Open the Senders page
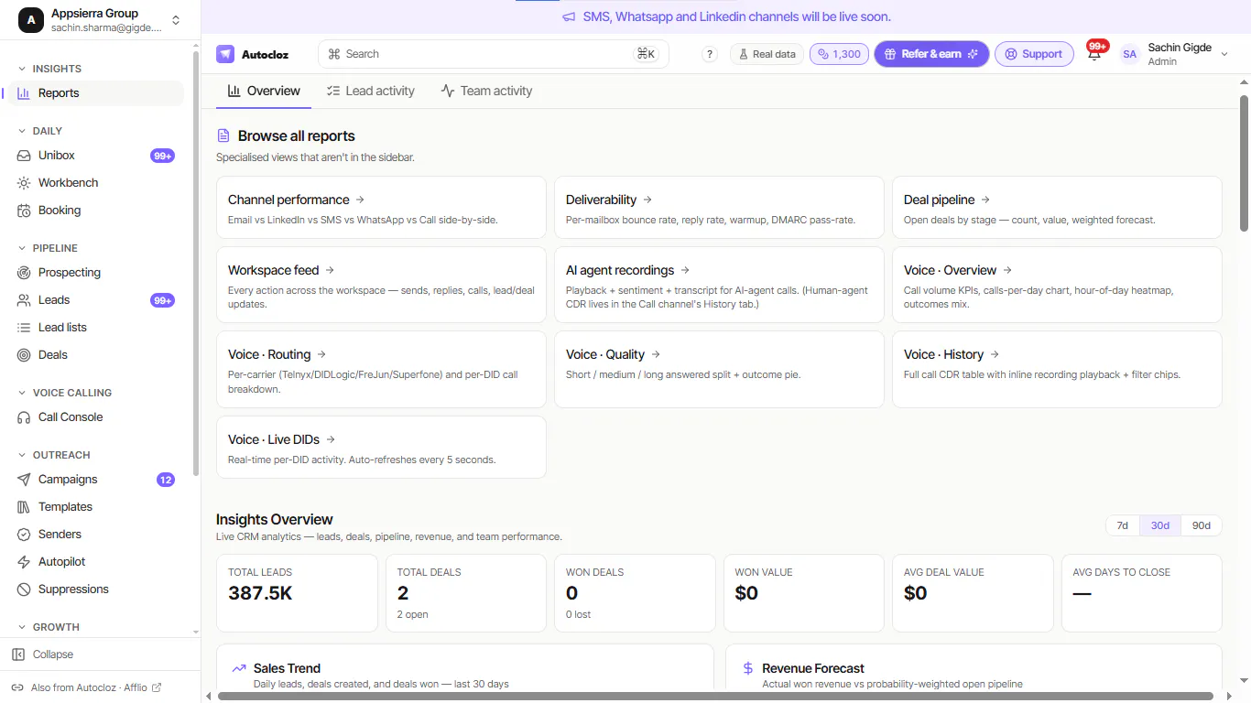1251x703 pixels. [x=96, y=535]
